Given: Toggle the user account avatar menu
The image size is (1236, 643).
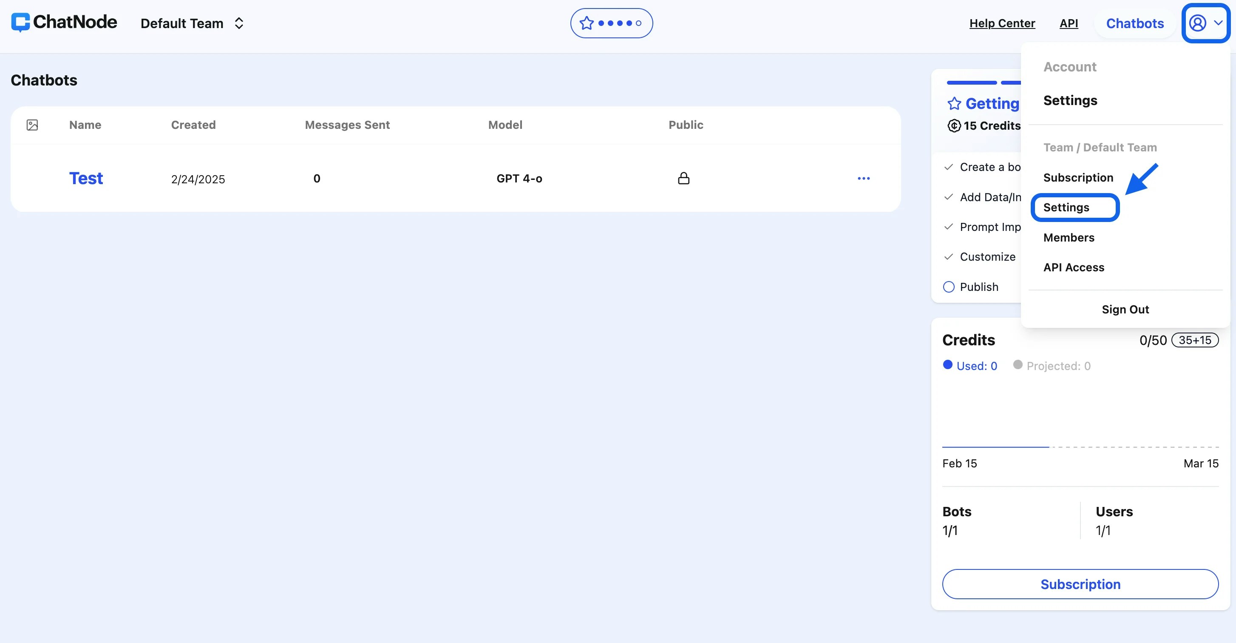Looking at the screenshot, I should (1205, 23).
